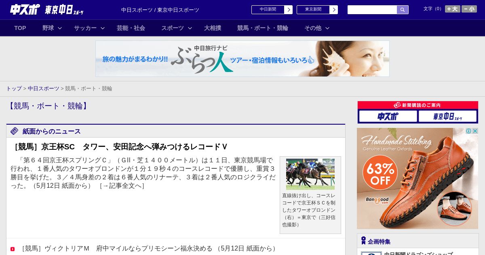Click 東京中日スポーツ button in subscription box
The image size is (485, 255).
pos(448,116)
